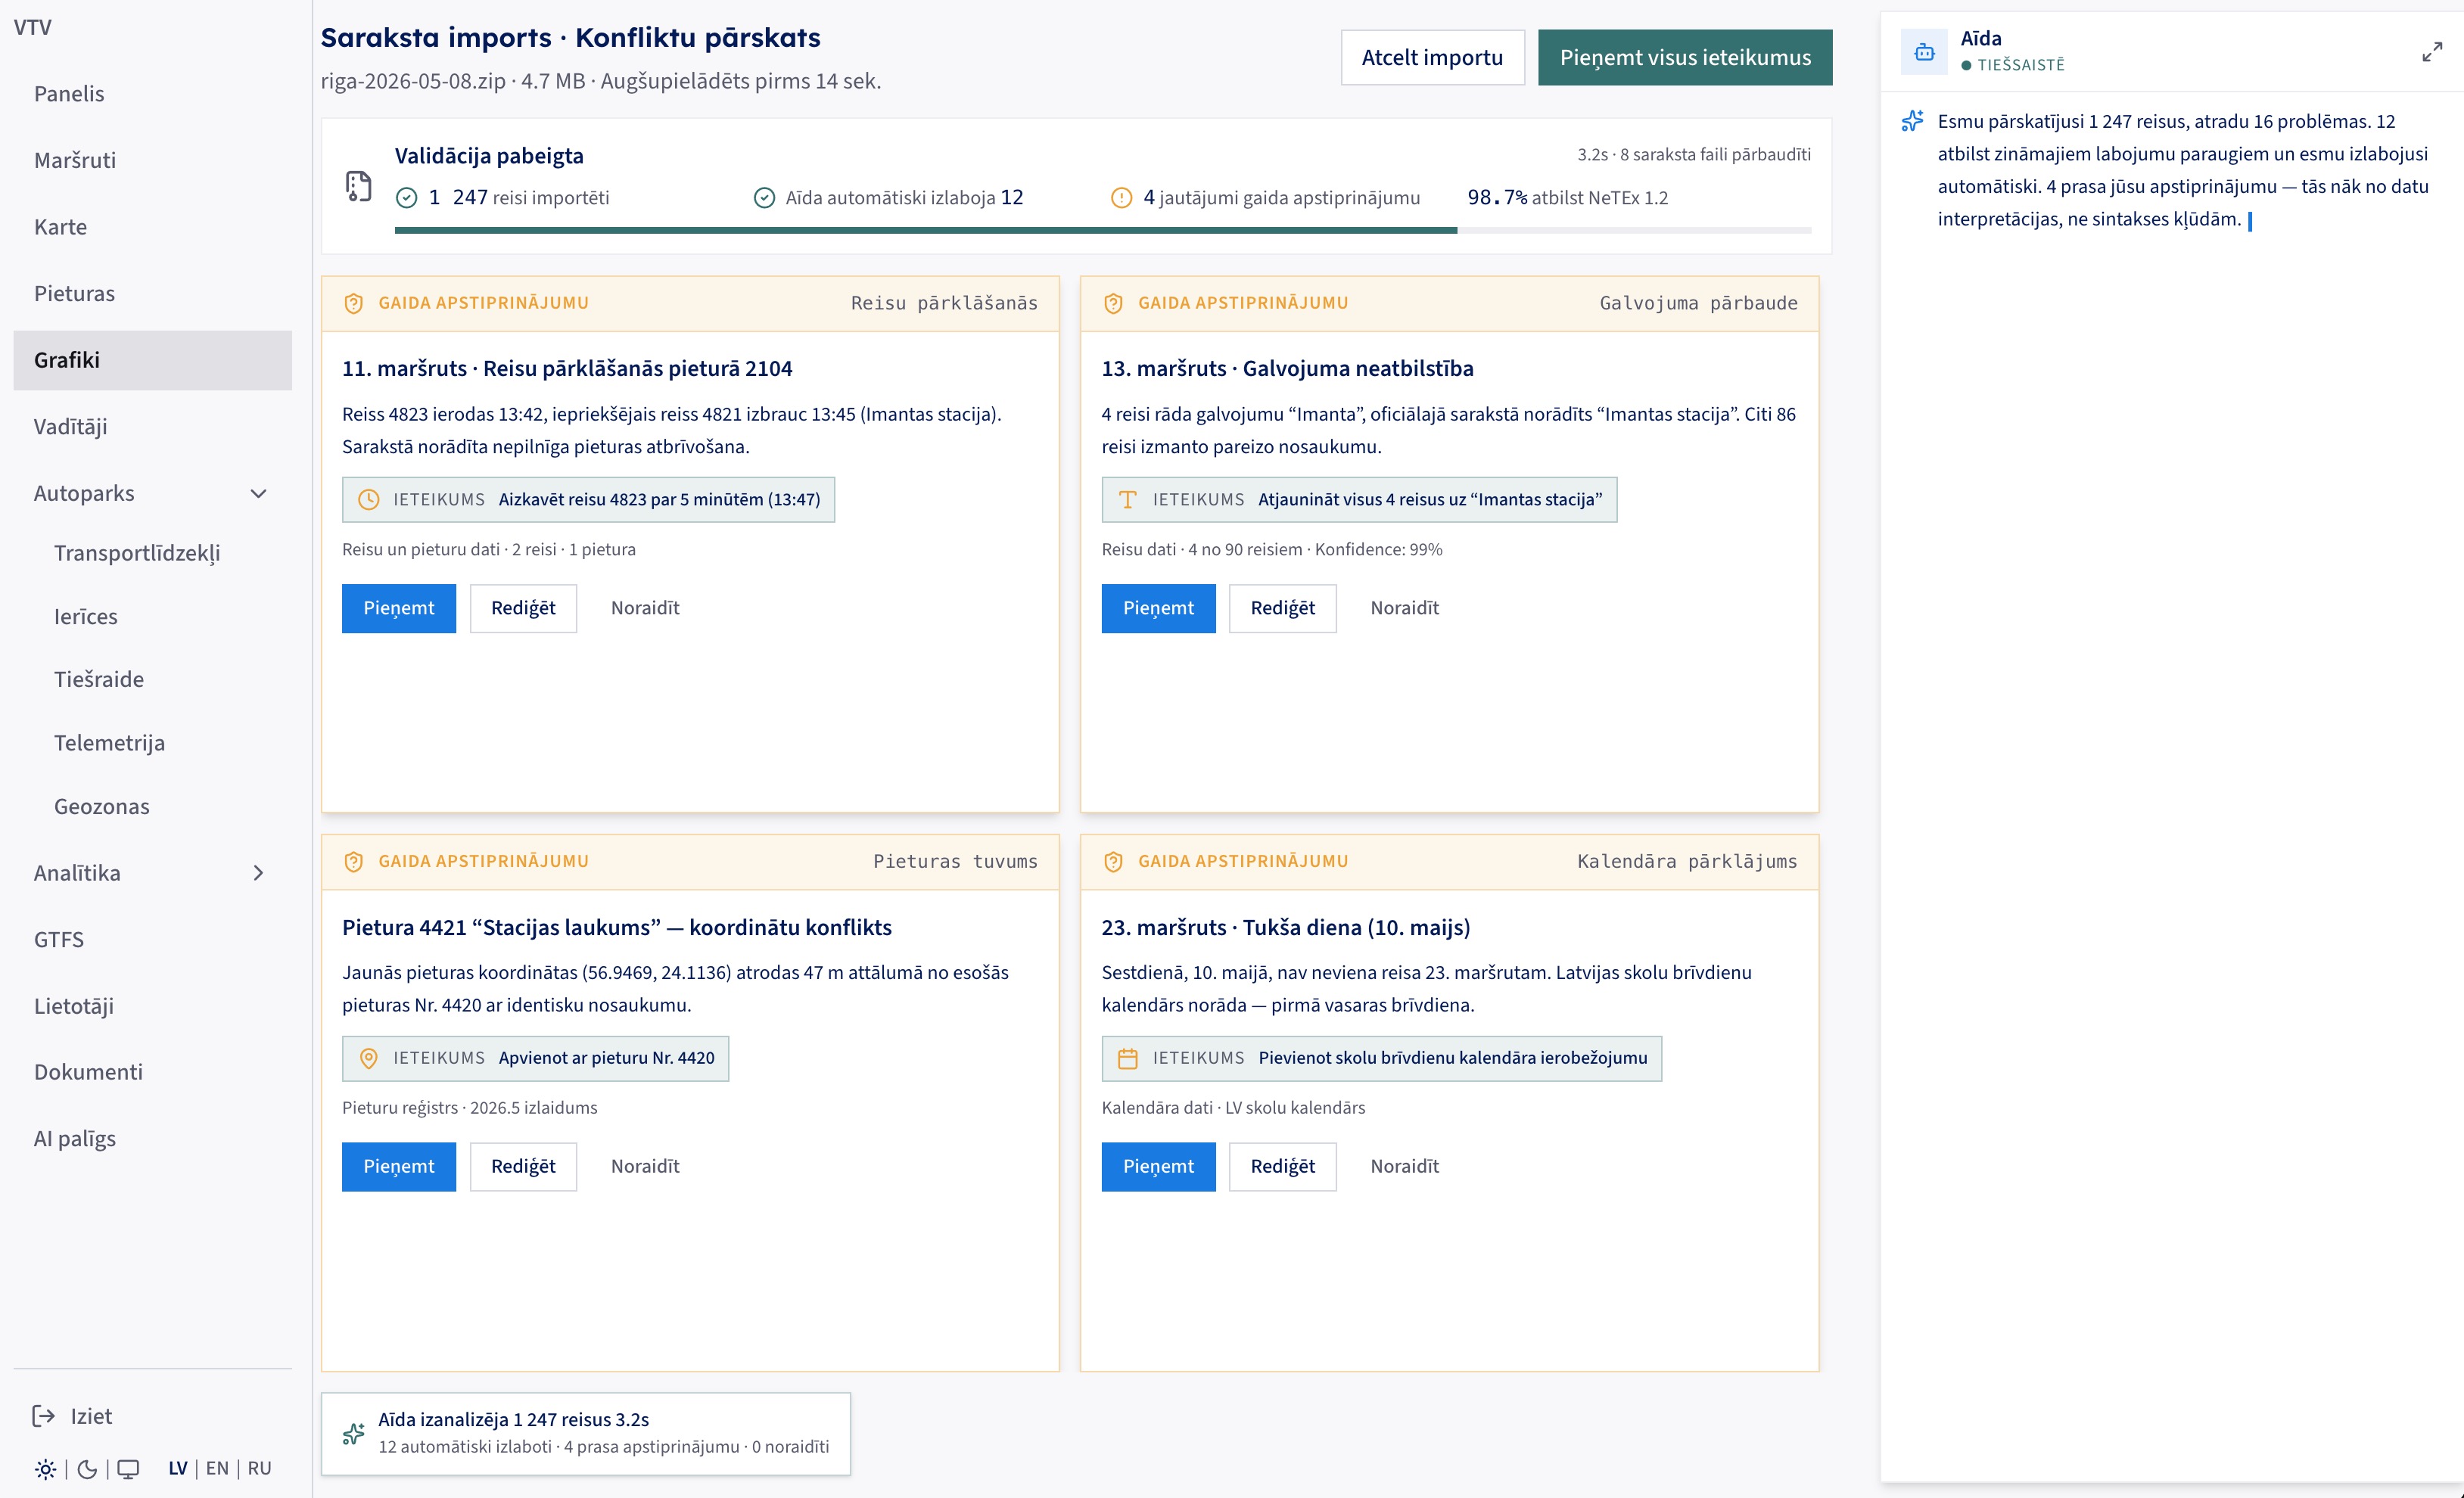Click the Iziet logout icon

point(44,1416)
